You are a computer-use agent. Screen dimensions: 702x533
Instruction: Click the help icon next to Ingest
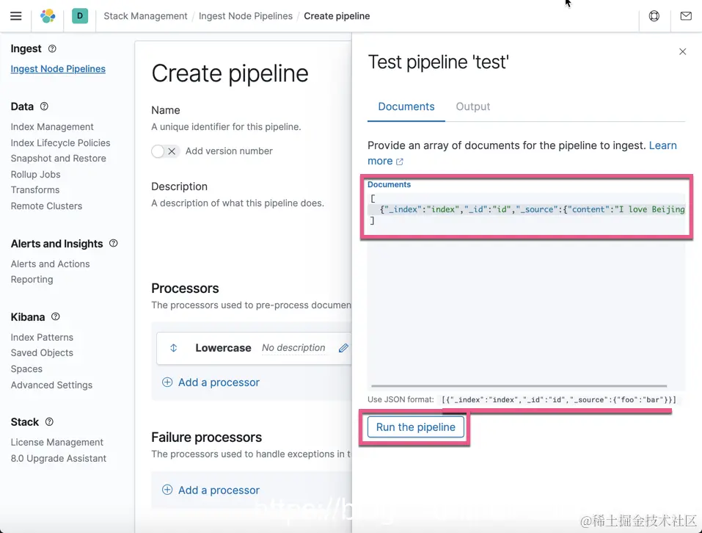[52, 48]
